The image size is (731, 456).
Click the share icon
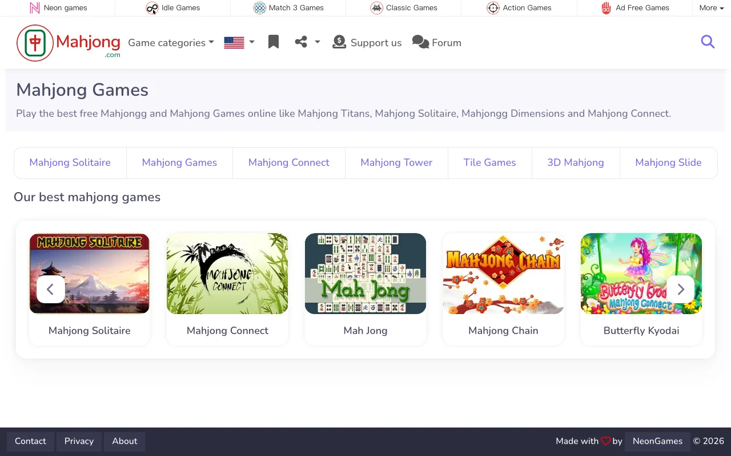tap(301, 42)
